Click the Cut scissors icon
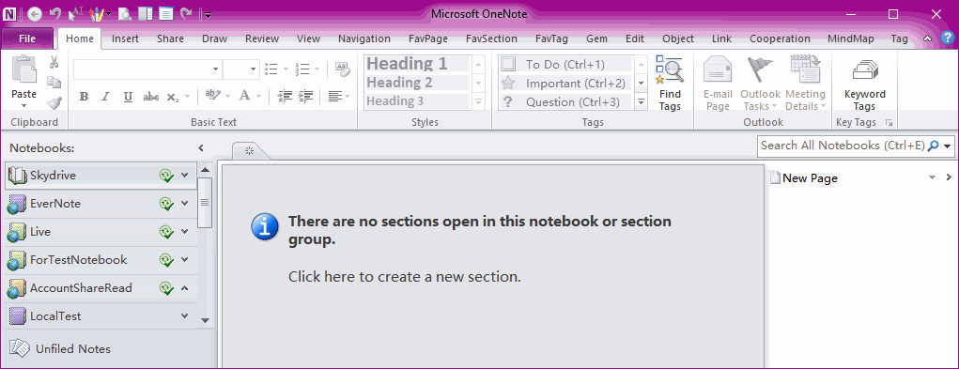The height and width of the screenshot is (369, 959). point(54,62)
